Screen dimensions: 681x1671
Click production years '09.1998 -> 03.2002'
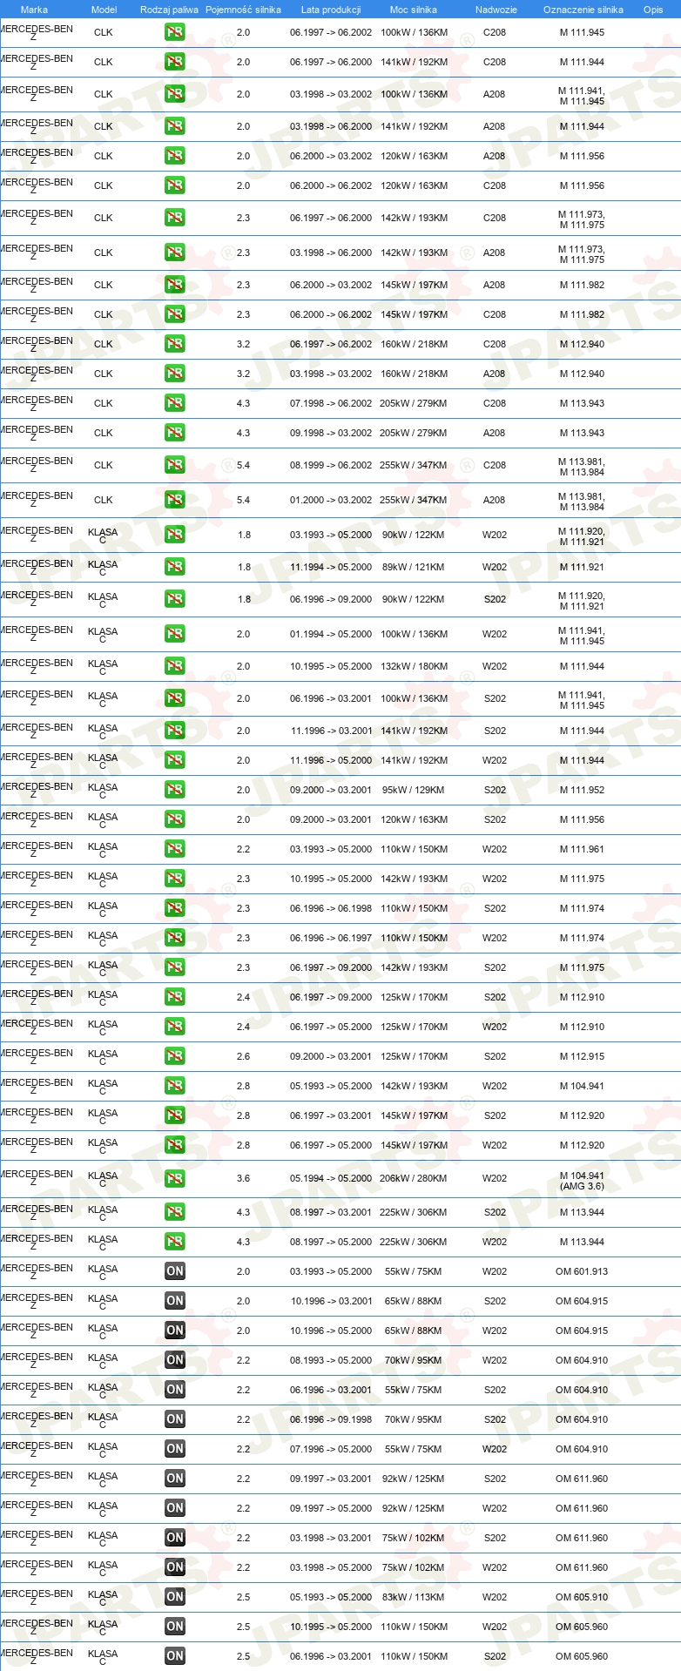pyautogui.click(x=331, y=433)
